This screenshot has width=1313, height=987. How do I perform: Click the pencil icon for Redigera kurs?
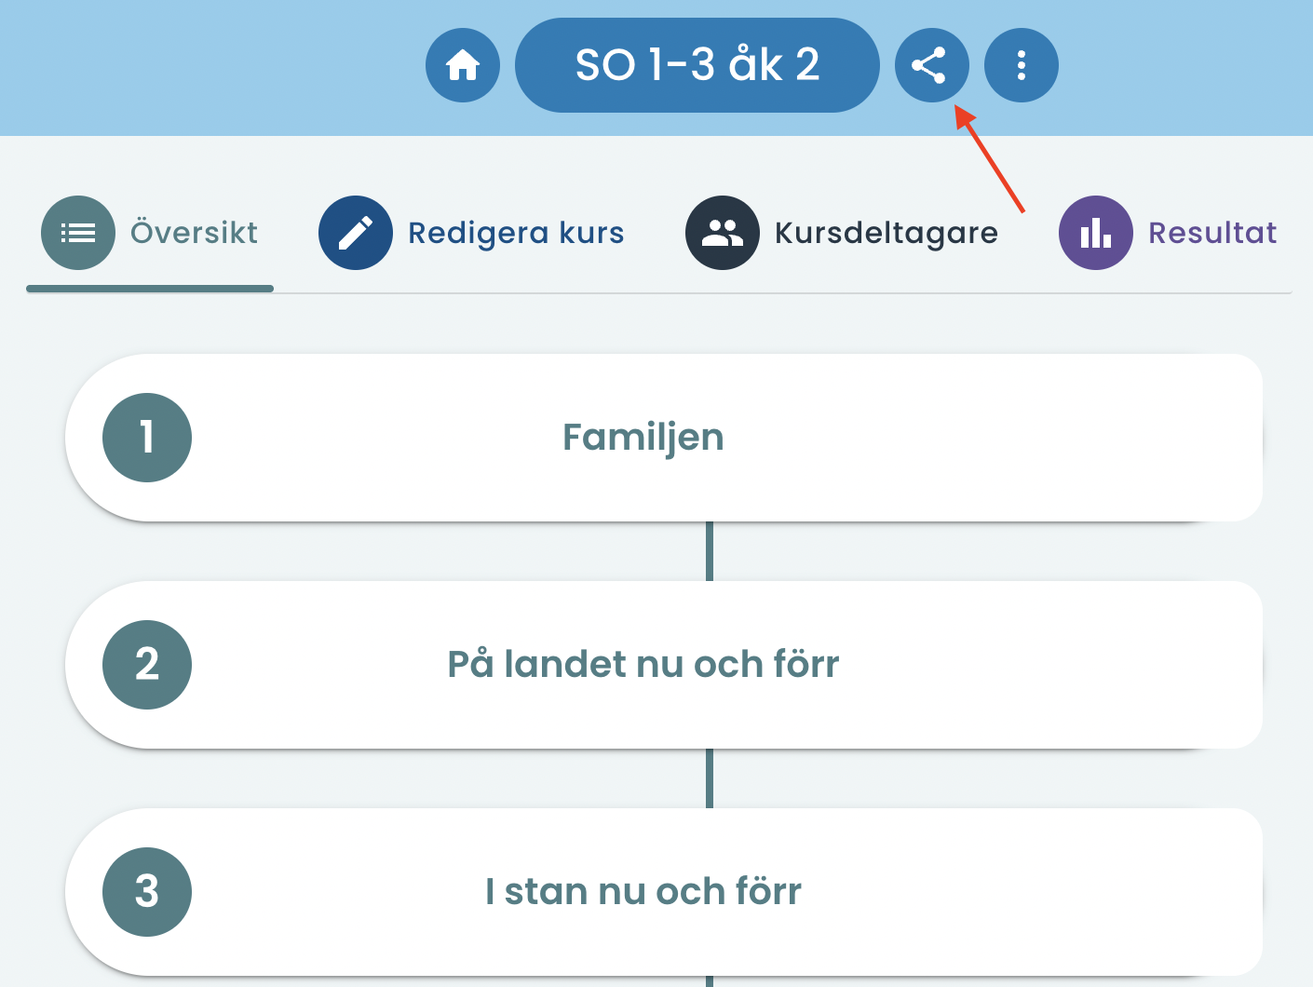tap(356, 233)
